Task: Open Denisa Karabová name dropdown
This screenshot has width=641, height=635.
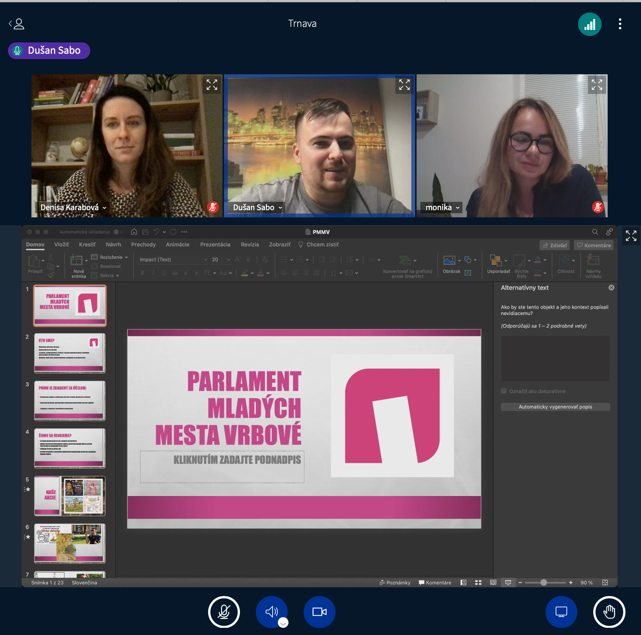Action: [104, 208]
